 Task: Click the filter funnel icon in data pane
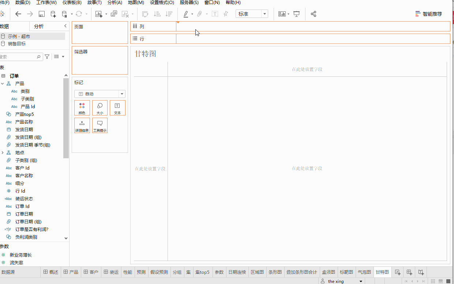click(x=47, y=57)
